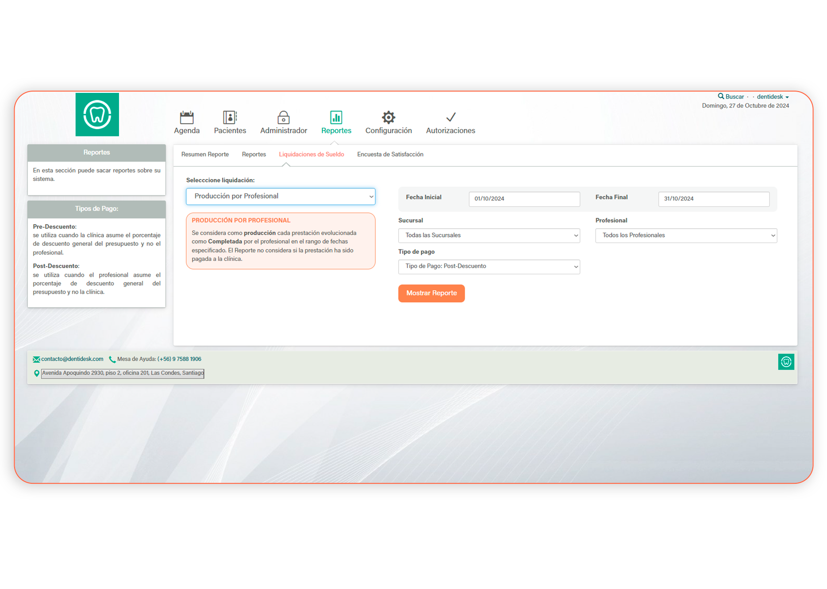The width and height of the screenshot is (827, 589).
Task: Expand the Profesional dropdown
Action: (686, 236)
